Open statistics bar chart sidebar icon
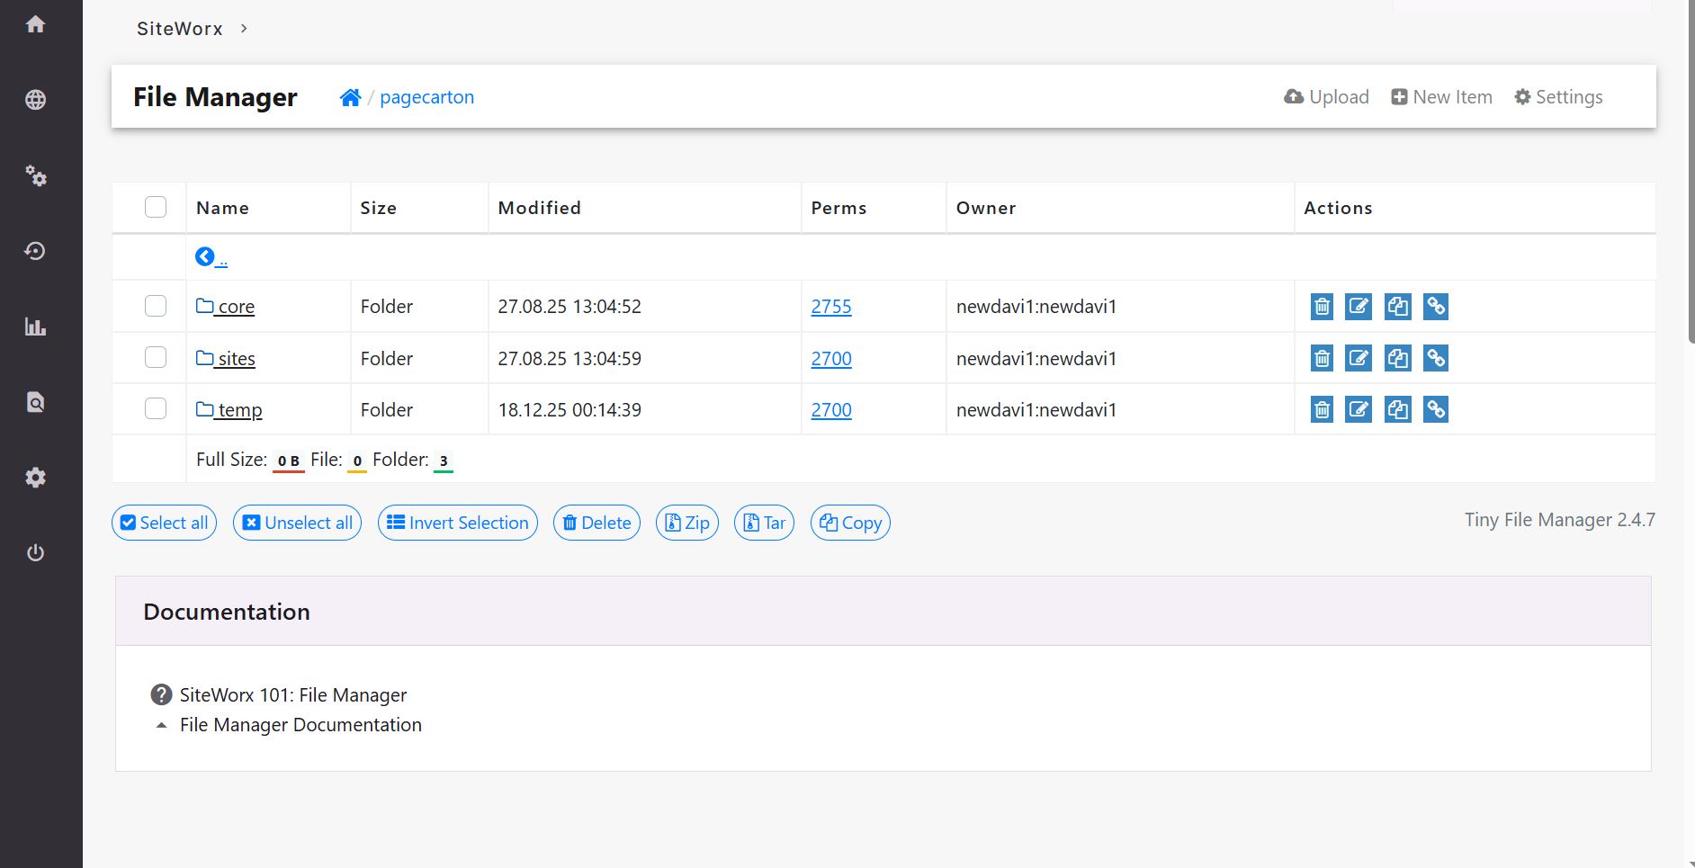Image resolution: width=1695 pixels, height=868 pixels. 36,327
